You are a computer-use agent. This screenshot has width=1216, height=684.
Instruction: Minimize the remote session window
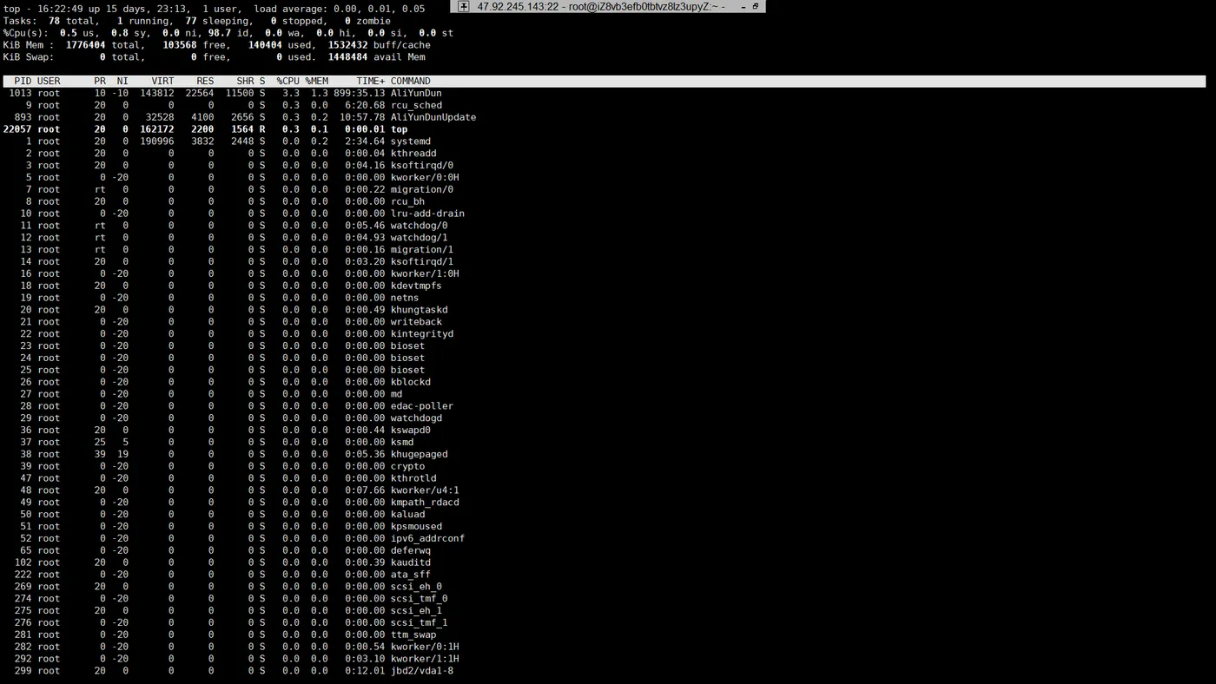(x=743, y=6)
